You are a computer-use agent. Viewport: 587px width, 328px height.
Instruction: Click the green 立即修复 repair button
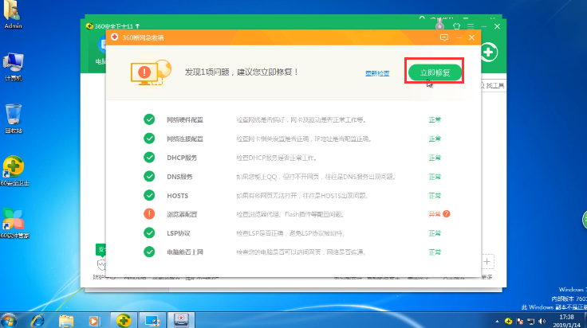(x=435, y=72)
